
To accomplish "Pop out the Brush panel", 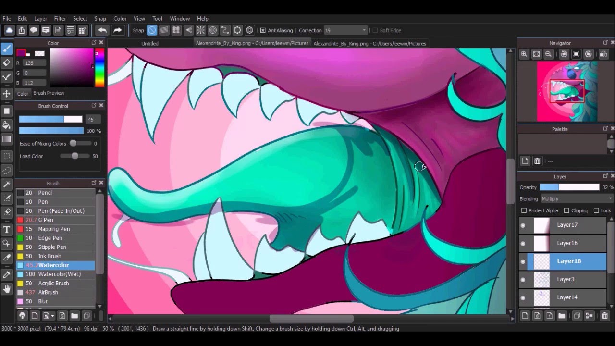I will [94, 183].
